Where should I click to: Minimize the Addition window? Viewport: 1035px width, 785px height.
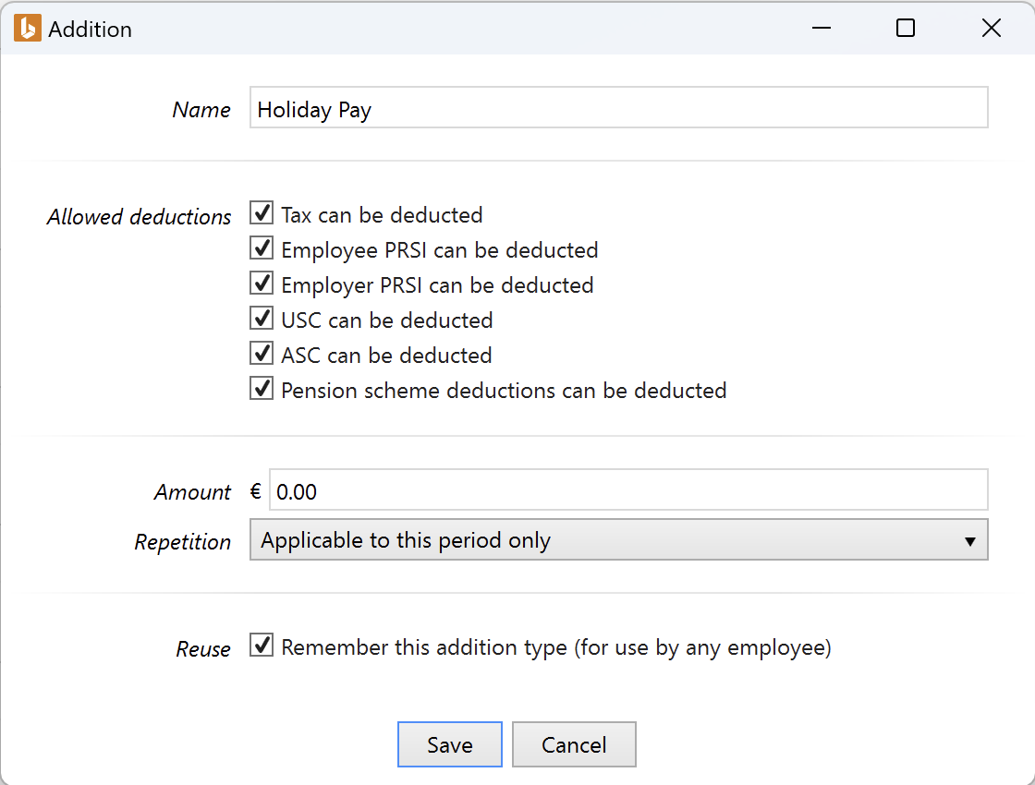tap(822, 29)
